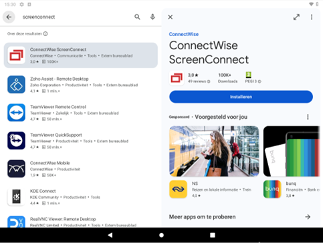Viewport: 323px width, 243px height.
Task: Tap the '100K+ Downloads' stat
Action: [x=227, y=78]
